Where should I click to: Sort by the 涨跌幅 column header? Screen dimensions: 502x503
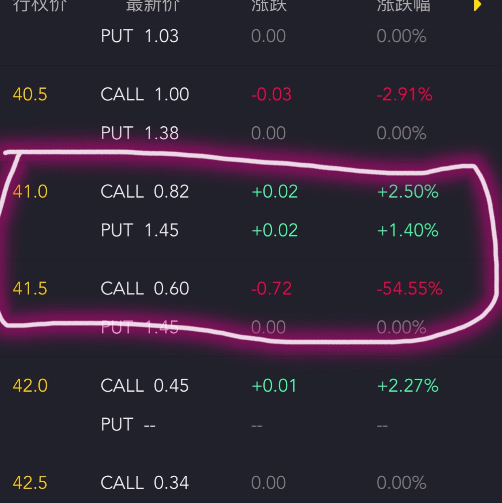tap(404, 5)
